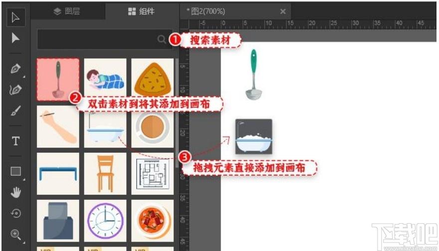This screenshot has height=251, width=439.
Task: Select the blue armchair thumbnail
Action: [x=58, y=221]
